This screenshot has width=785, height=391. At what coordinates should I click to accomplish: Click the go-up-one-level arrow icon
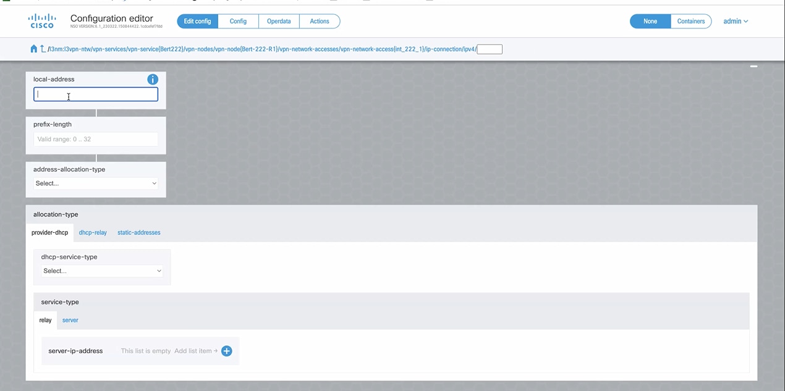click(x=42, y=49)
